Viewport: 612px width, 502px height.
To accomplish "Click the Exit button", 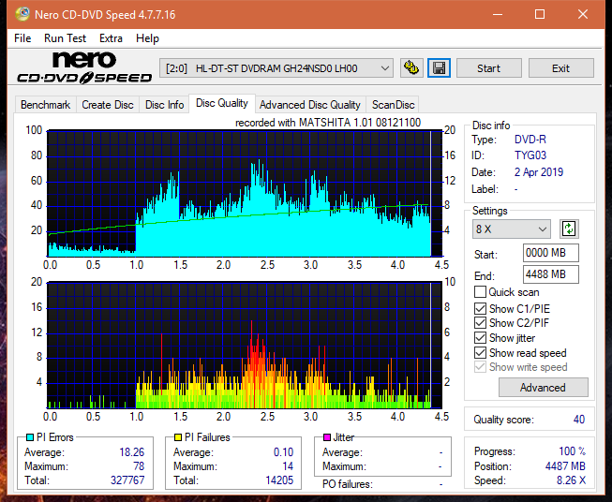I will click(560, 68).
